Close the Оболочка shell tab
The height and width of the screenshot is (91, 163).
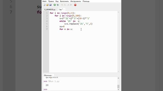coord(53,75)
